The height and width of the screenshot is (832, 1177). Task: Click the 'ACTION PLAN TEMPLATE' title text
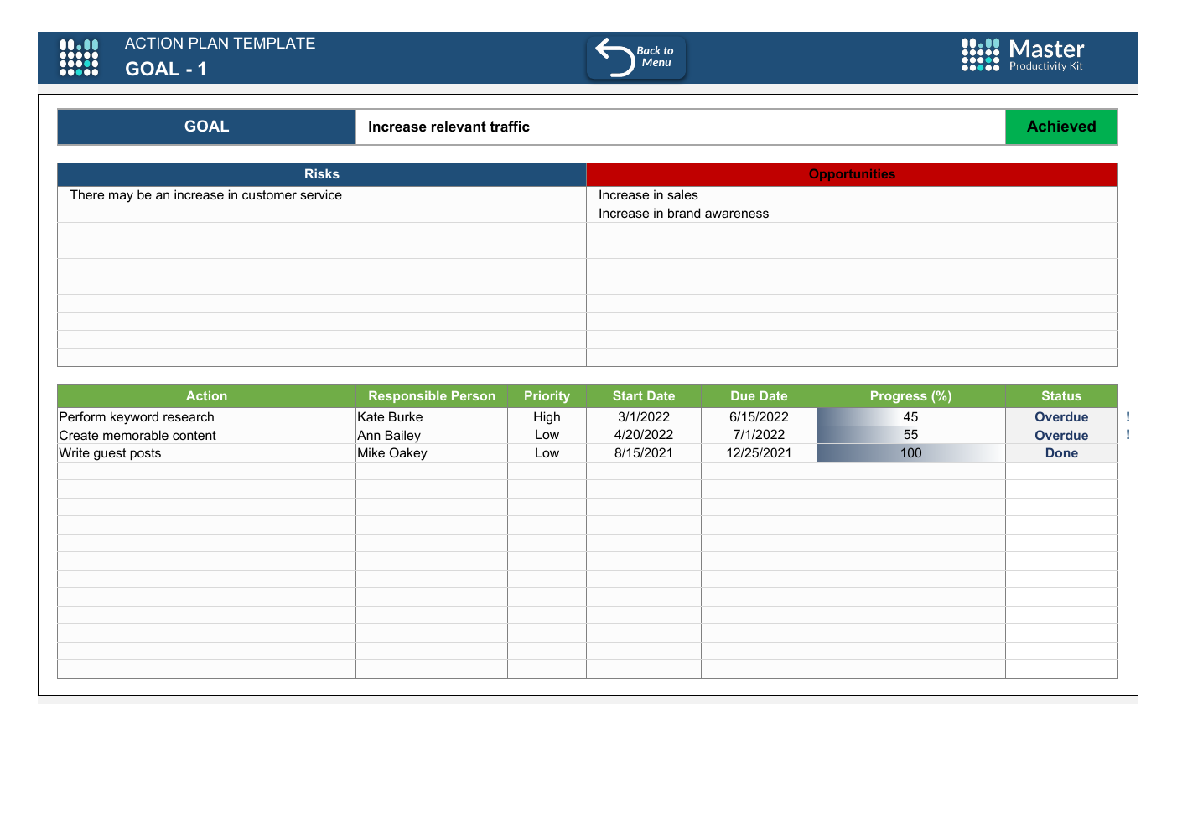(x=220, y=44)
